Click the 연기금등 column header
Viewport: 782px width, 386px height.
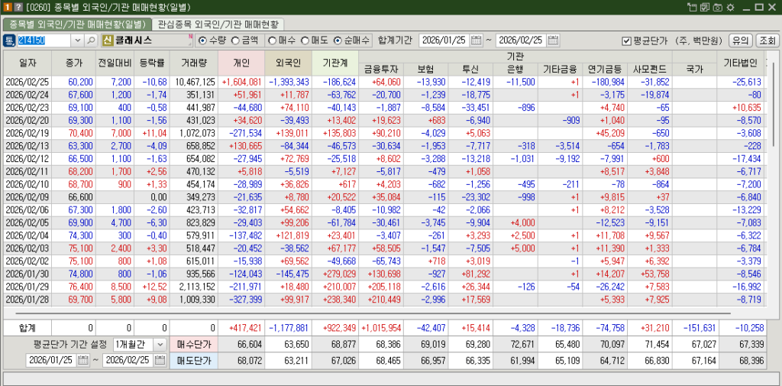tap(606, 70)
